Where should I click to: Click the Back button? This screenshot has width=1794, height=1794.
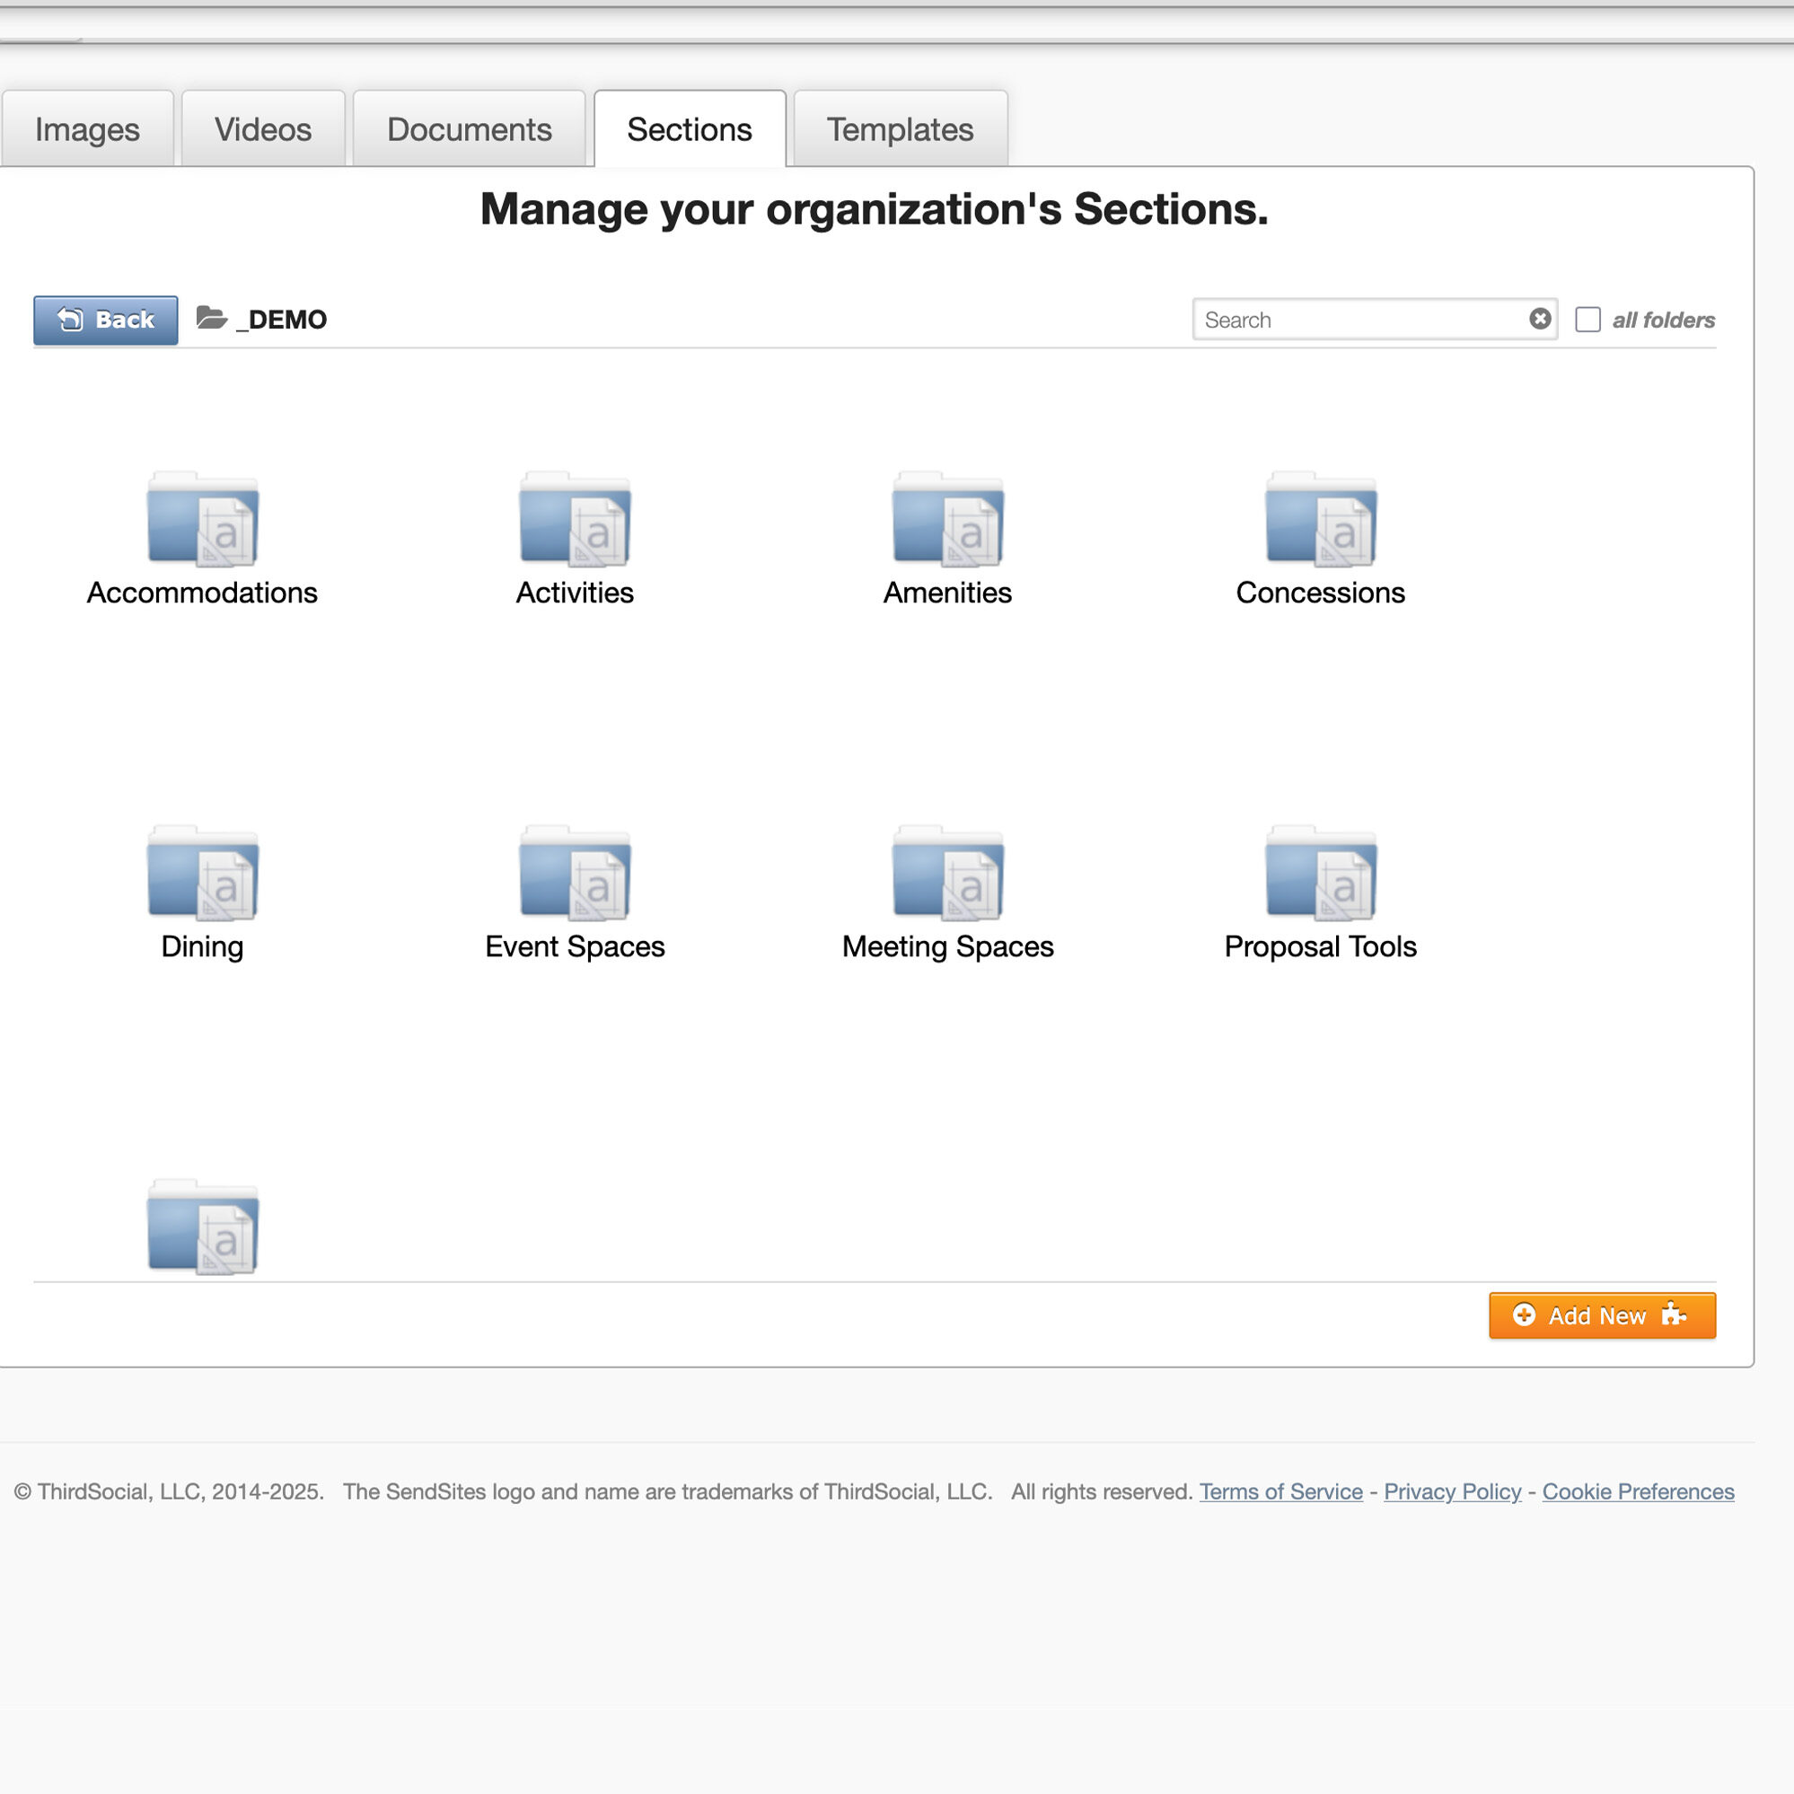[x=105, y=320]
